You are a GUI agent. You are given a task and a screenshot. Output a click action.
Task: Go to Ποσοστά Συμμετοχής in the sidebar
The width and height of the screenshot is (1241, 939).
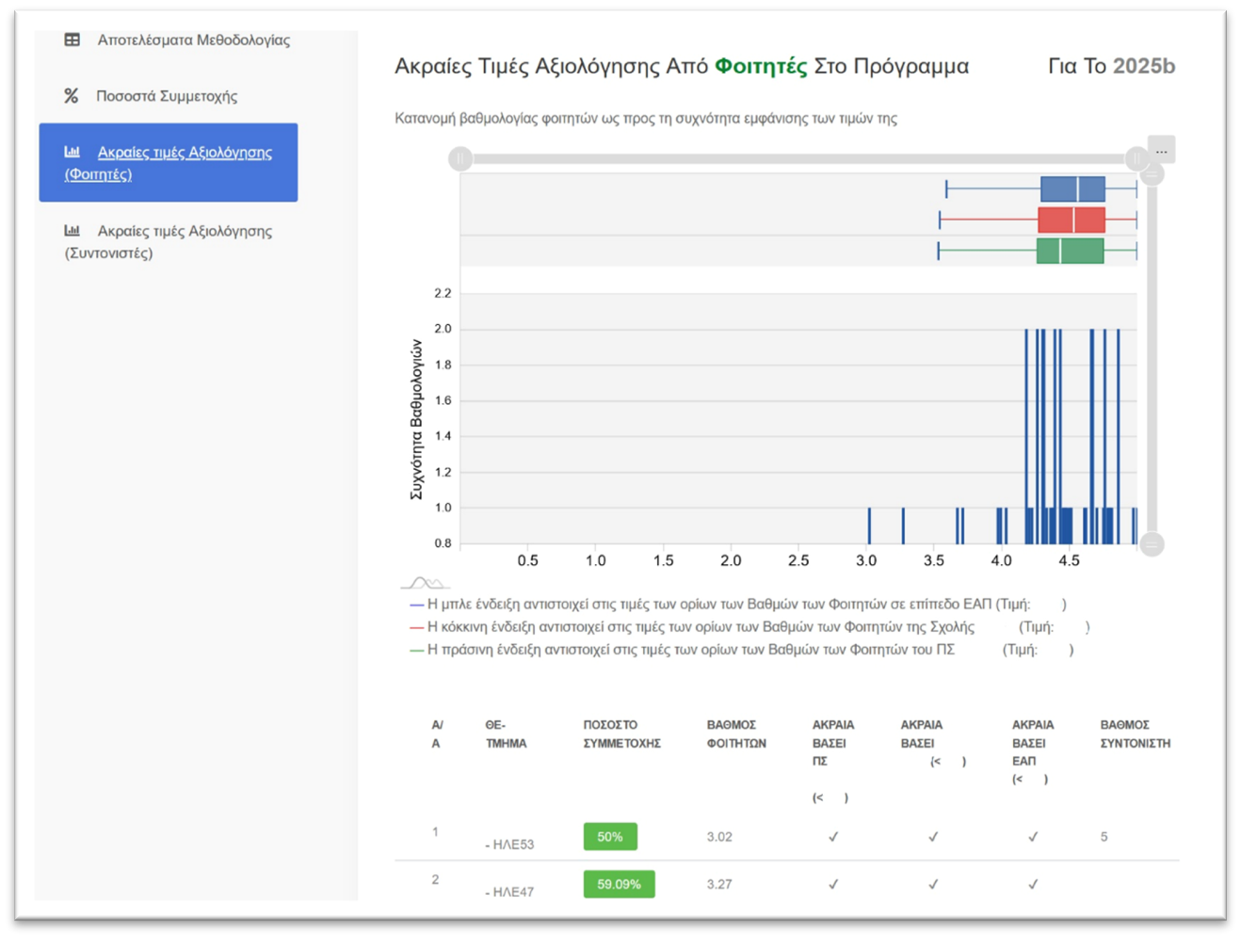167,96
